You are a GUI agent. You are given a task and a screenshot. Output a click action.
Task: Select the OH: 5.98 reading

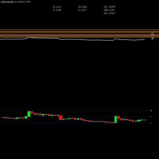[x=109, y=10]
